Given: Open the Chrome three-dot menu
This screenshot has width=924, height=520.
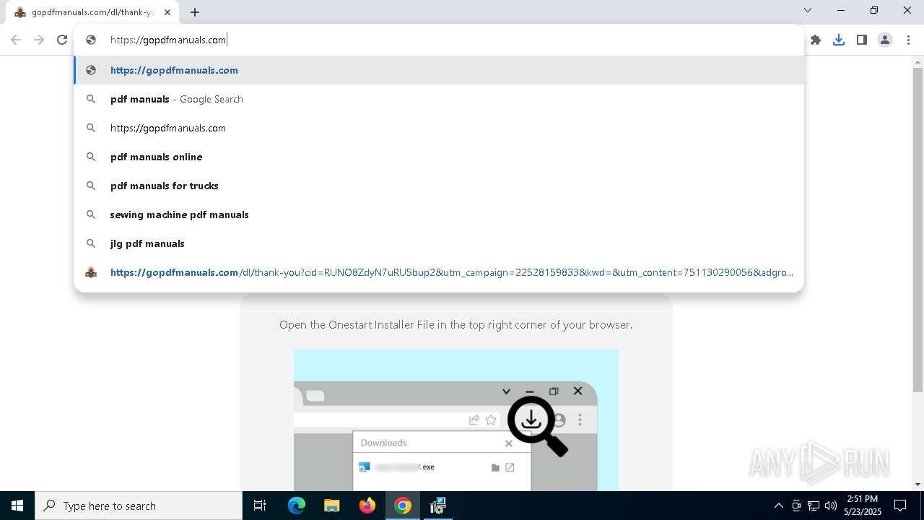Looking at the screenshot, I should (x=908, y=40).
